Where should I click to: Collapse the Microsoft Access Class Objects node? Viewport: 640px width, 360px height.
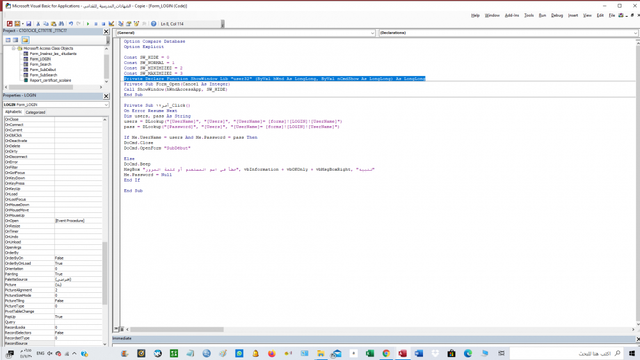pos(13,48)
